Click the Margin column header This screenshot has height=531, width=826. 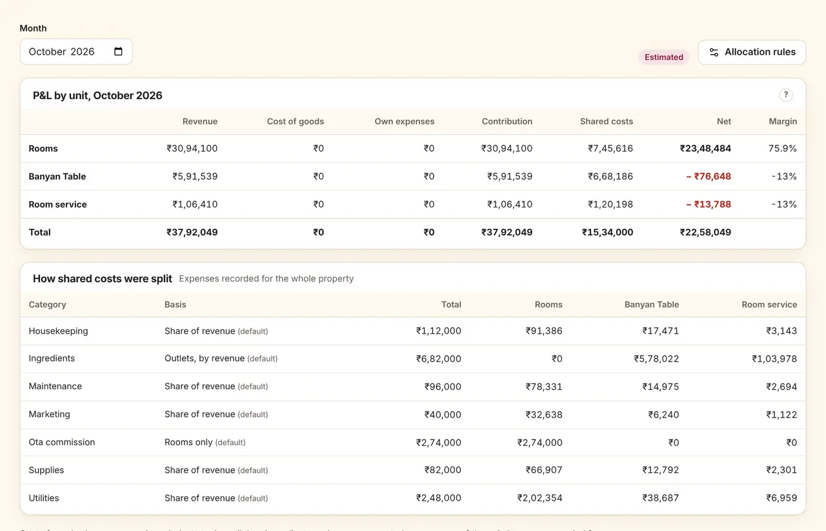coord(783,121)
